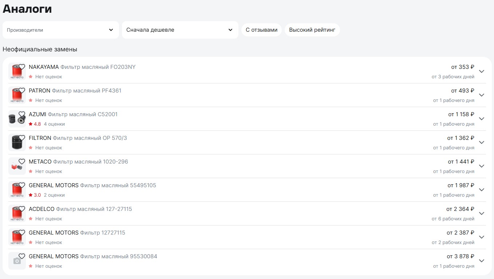Open GENERAL MOTORS Фильтр масляный 55495105
This screenshot has width=494, height=279.
click(x=92, y=185)
